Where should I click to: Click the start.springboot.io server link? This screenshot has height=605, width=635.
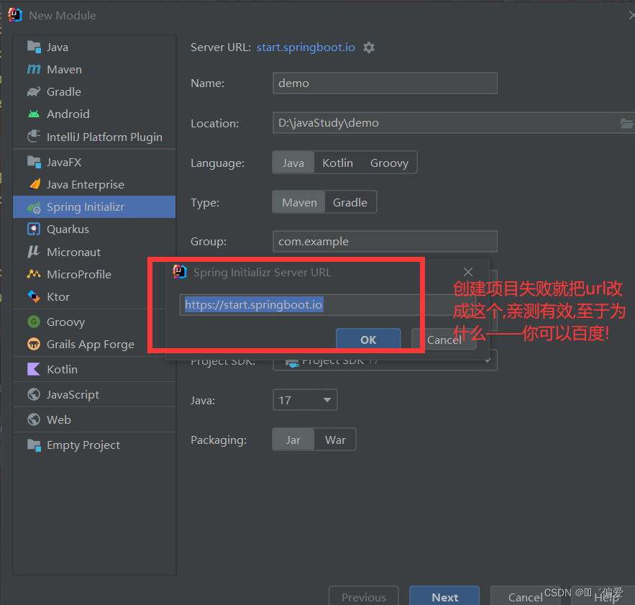306,47
